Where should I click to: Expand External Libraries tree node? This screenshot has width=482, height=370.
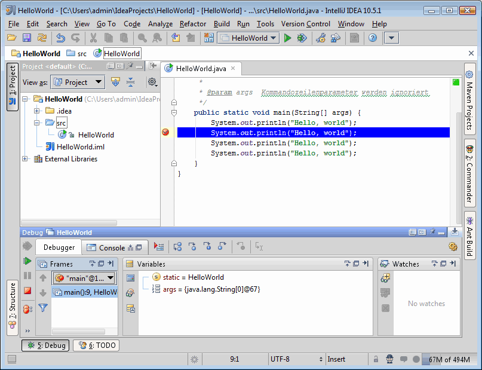(25, 159)
